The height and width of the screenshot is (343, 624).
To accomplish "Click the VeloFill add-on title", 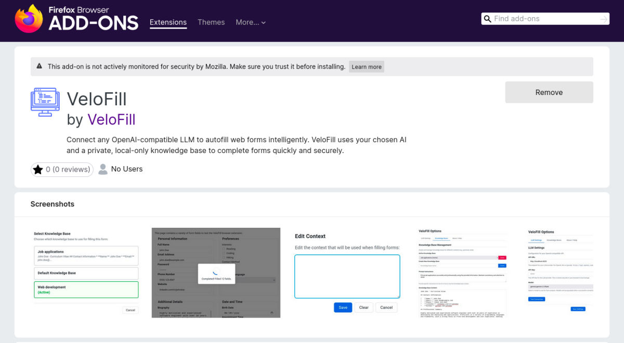I will click(x=97, y=99).
